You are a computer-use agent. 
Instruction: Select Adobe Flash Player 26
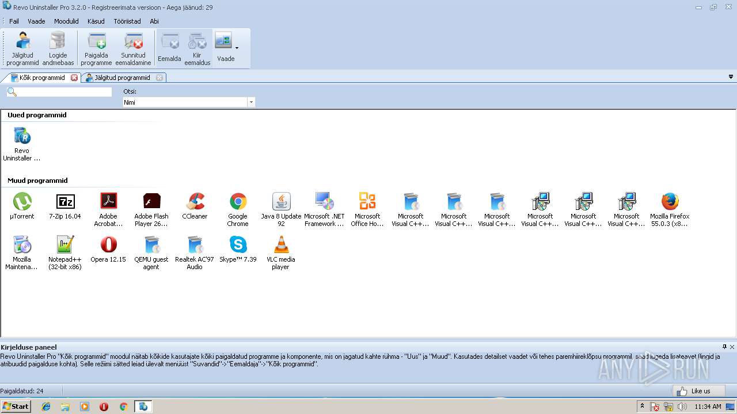[151, 210]
